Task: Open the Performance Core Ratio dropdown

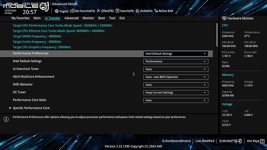Action: (176, 100)
